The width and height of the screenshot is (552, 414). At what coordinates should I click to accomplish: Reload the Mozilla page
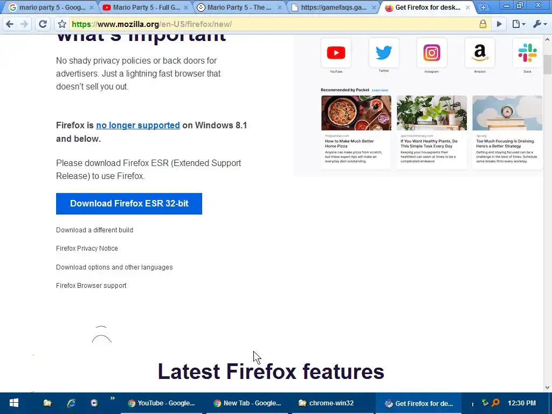click(x=43, y=24)
